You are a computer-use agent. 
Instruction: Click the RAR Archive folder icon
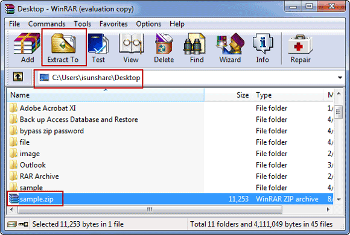point(13,176)
